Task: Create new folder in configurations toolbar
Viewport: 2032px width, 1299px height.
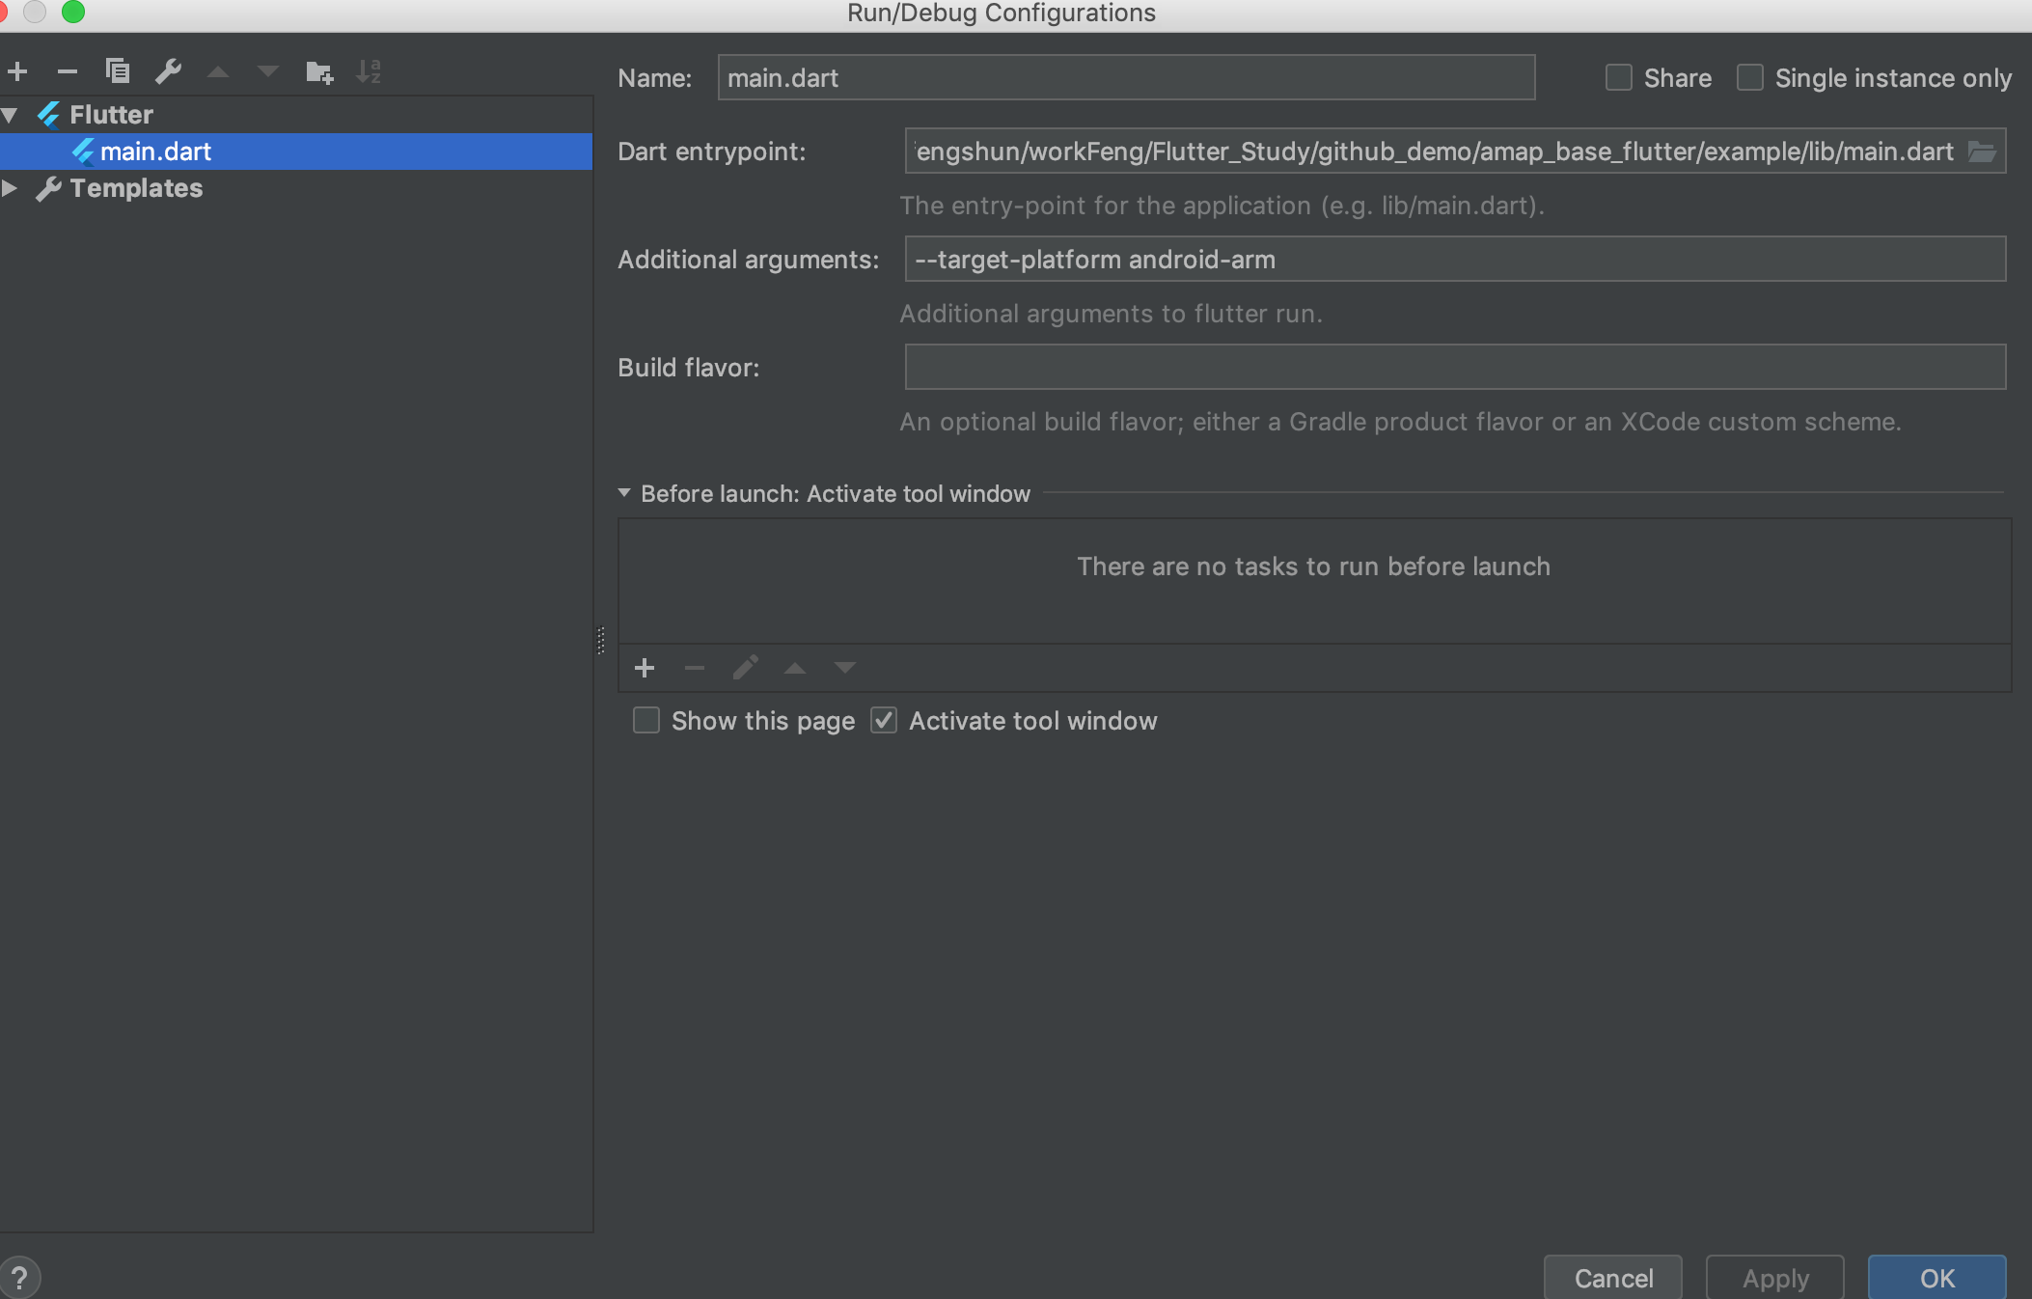Action: (x=318, y=71)
